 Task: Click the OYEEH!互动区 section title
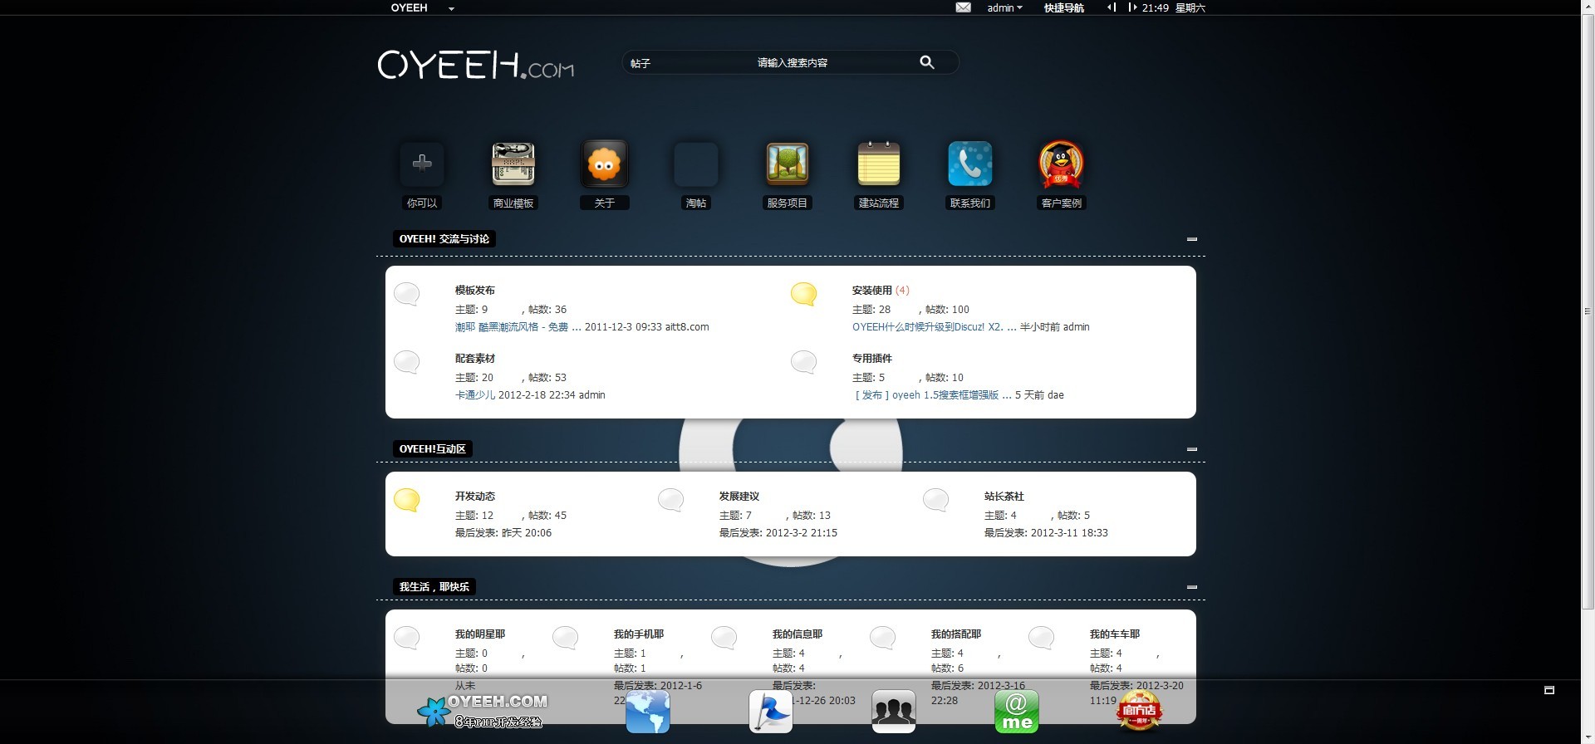click(x=433, y=449)
